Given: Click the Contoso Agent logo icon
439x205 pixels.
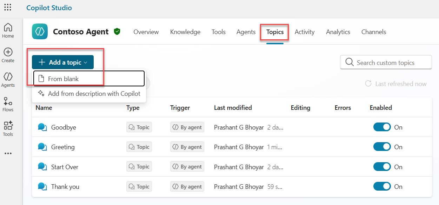Looking at the screenshot, I should tap(40, 32).
